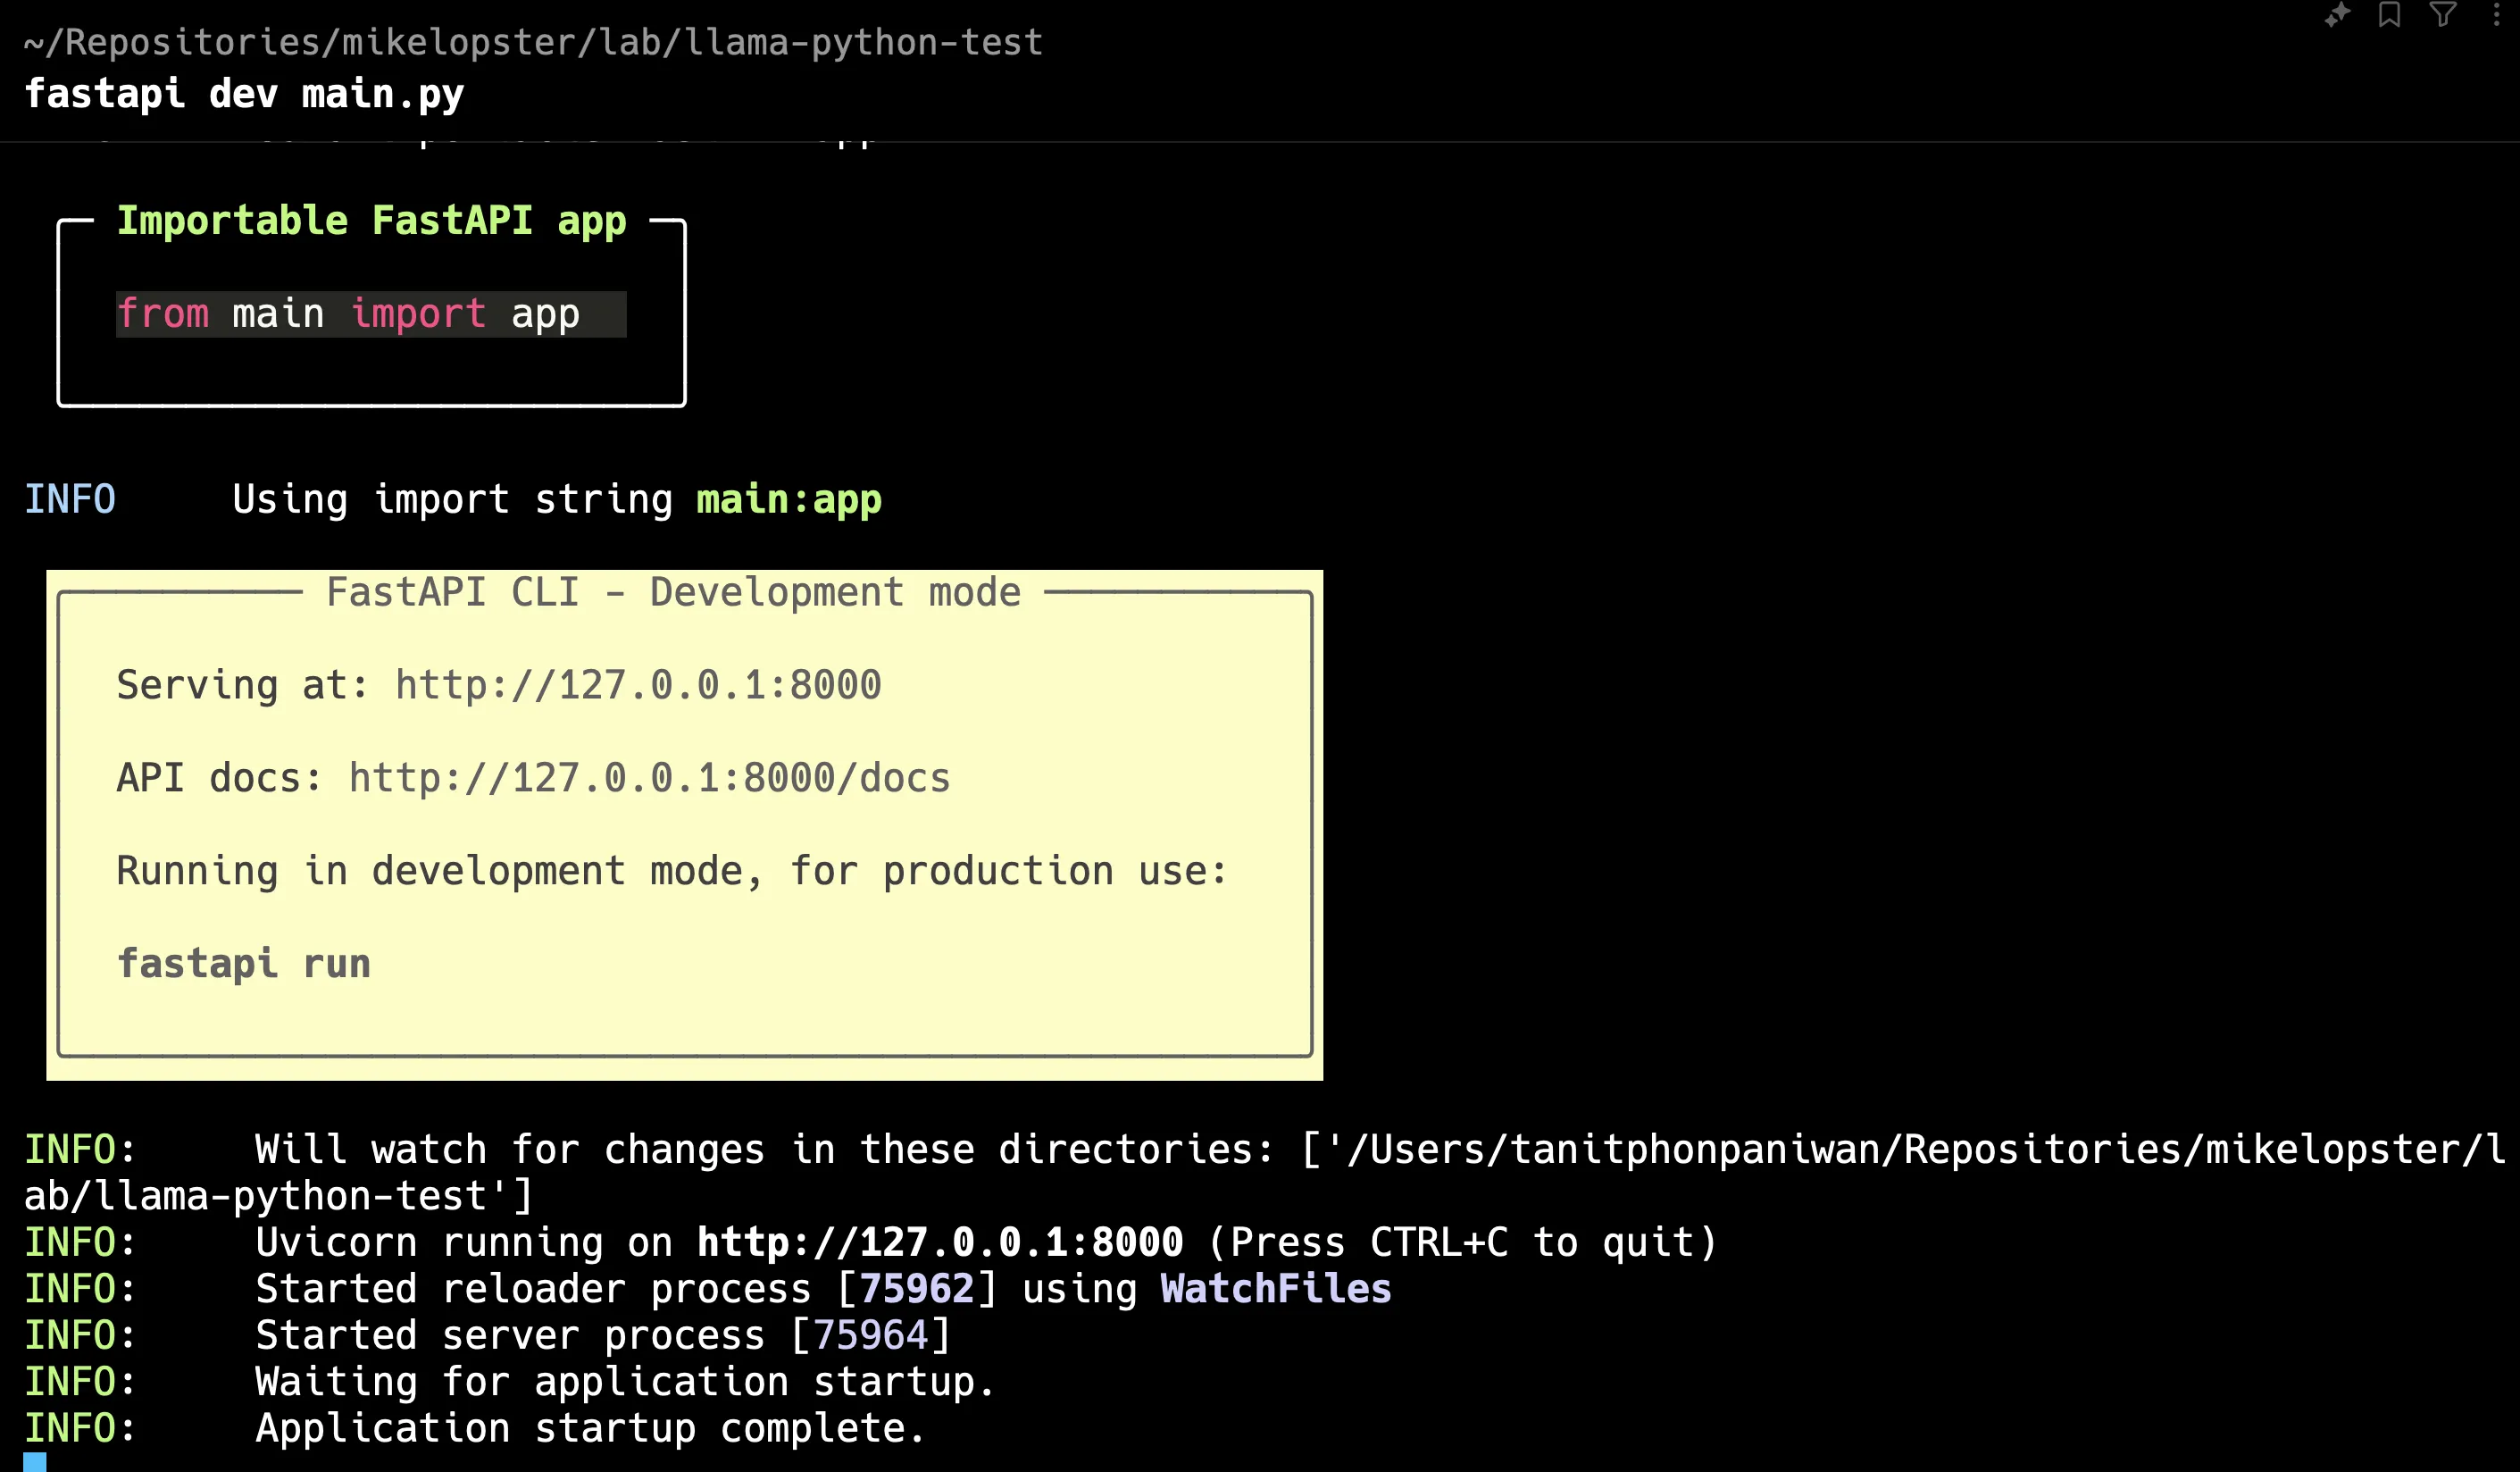Click the server process ID 75964

click(x=870, y=1335)
